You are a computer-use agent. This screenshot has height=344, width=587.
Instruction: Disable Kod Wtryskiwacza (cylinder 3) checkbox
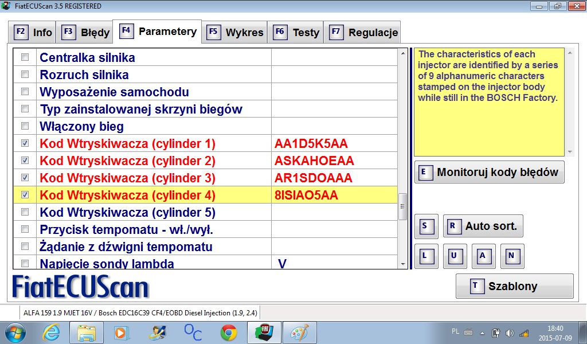[25, 178]
